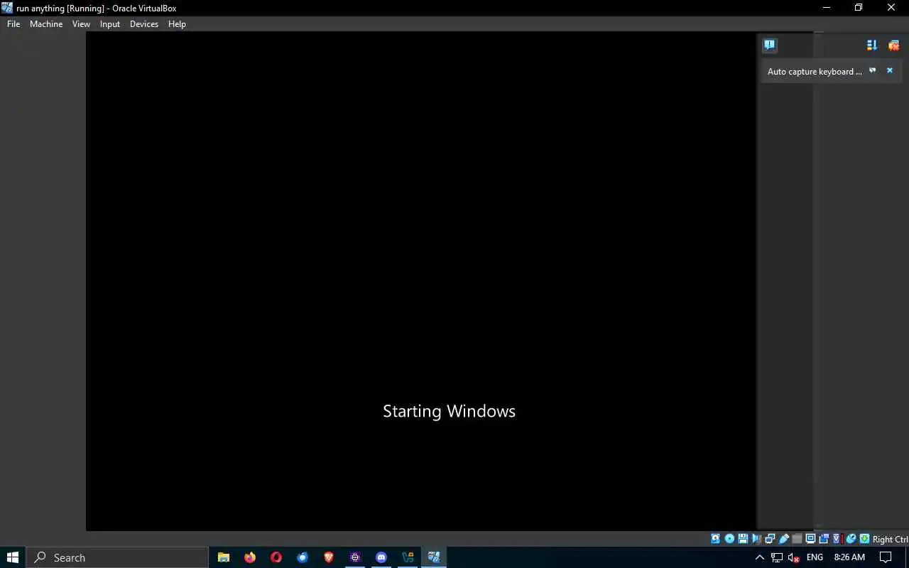Launch Firefox from the taskbar
The width and height of the screenshot is (909, 568).
tap(250, 557)
